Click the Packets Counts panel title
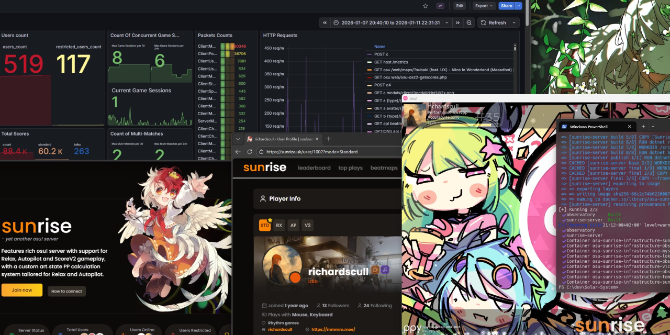The width and height of the screenshot is (670, 335). click(215, 35)
